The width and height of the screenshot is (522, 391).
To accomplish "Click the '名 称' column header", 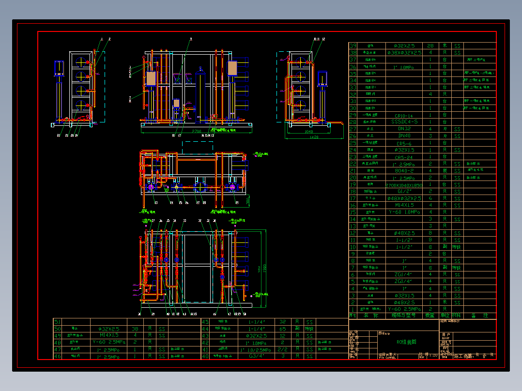I will coord(371,316).
